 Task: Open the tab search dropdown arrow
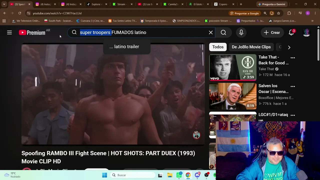(x=4, y=4)
